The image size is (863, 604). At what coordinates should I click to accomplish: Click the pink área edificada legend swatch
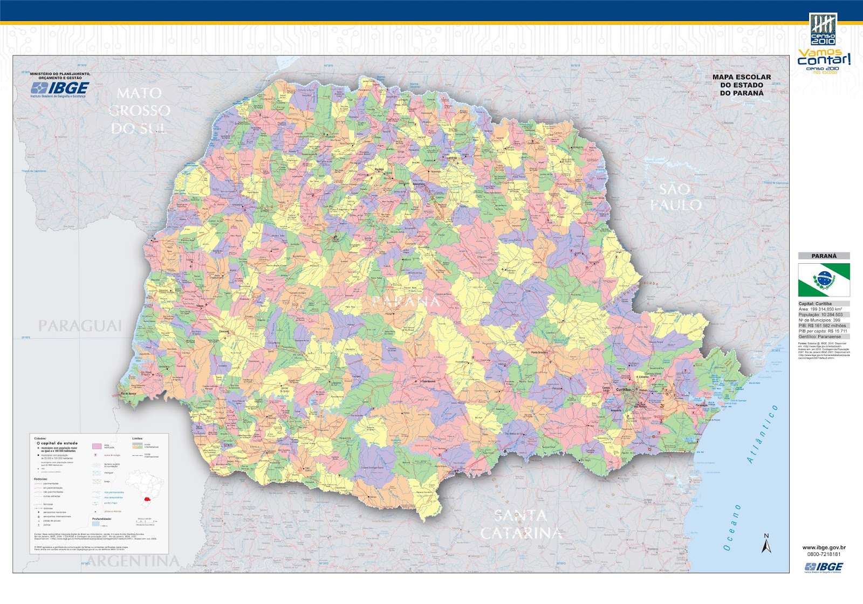click(x=97, y=447)
